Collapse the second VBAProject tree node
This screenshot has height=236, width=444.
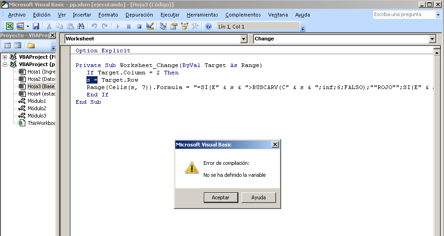(x=5, y=64)
